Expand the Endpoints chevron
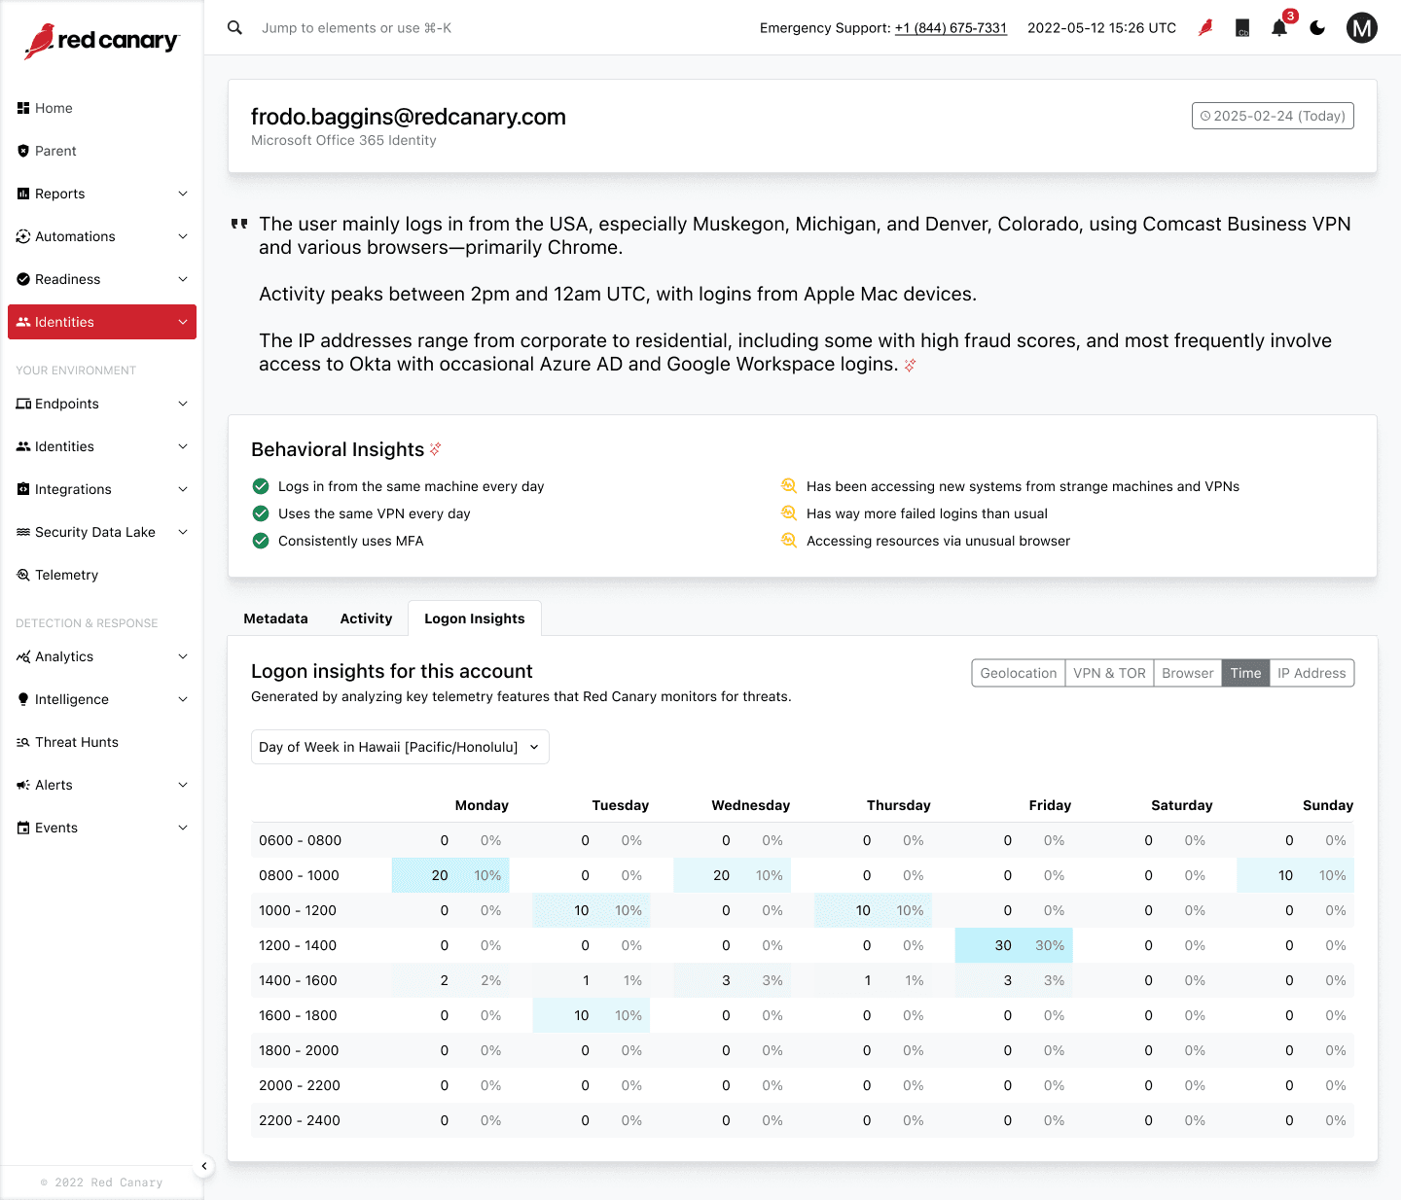 click(x=183, y=404)
